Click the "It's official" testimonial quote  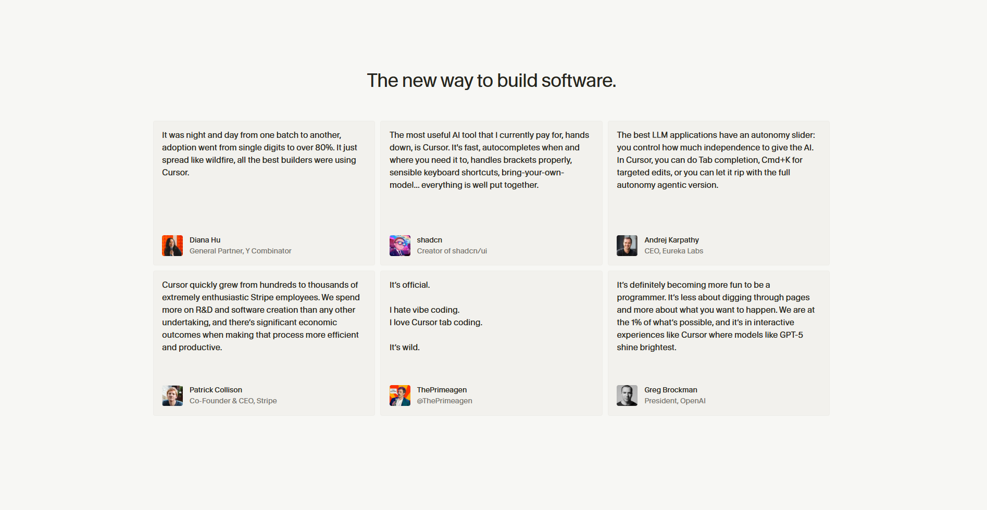pos(436,316)
